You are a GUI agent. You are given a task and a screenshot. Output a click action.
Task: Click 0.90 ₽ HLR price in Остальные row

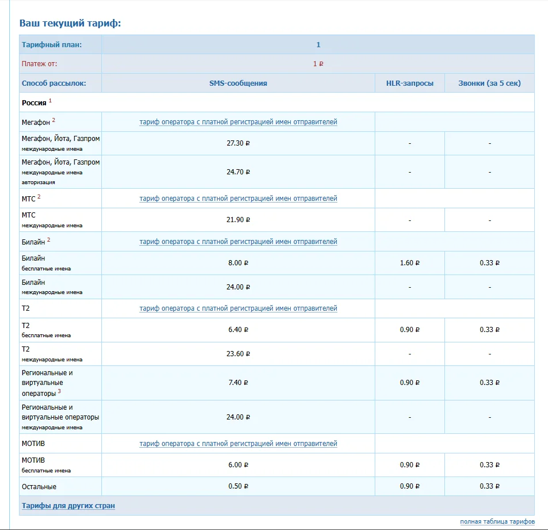point(410,486)
